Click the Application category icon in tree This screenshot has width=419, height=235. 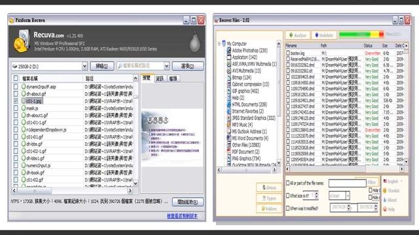tap(228, 57)
